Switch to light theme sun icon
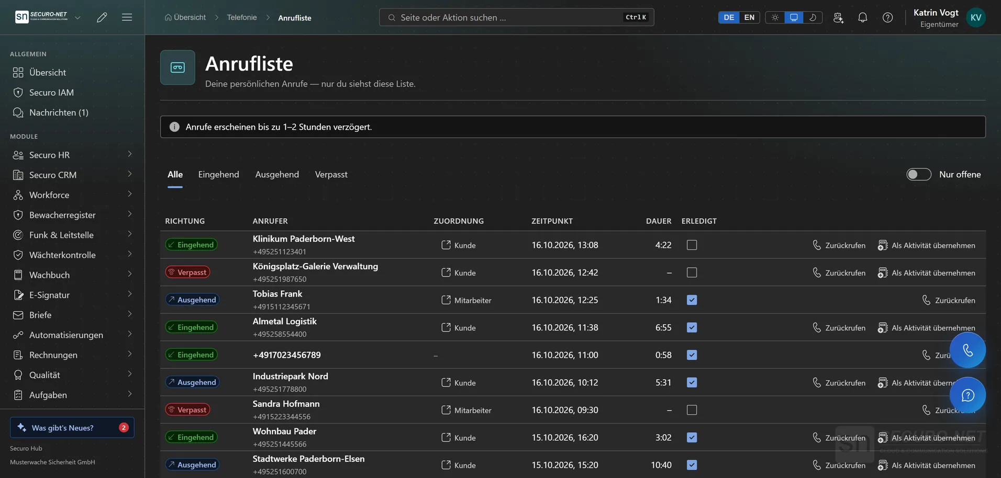The height and width of the screenshot is (478, 1001). point(775,17)
